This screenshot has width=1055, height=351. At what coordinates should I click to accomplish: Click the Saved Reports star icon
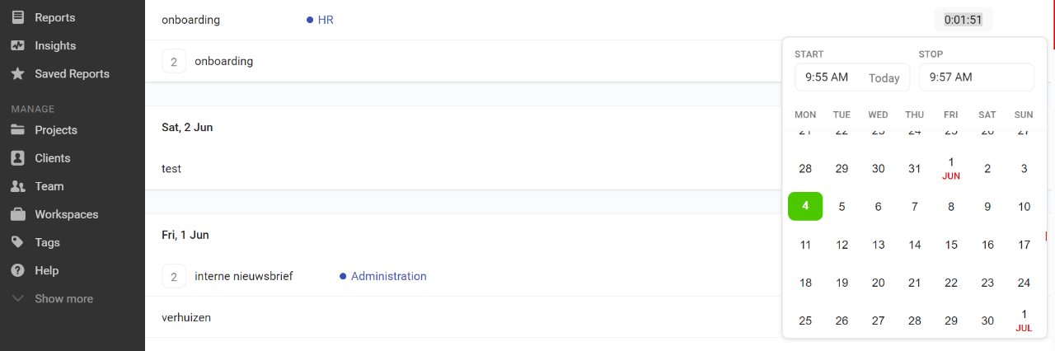(17, 73)
